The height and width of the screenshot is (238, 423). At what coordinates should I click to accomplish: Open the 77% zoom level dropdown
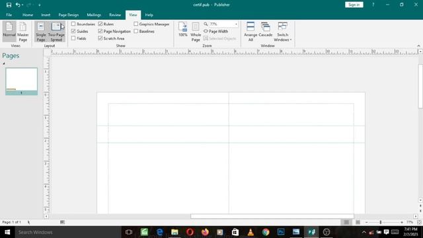[x=236, y=24]
